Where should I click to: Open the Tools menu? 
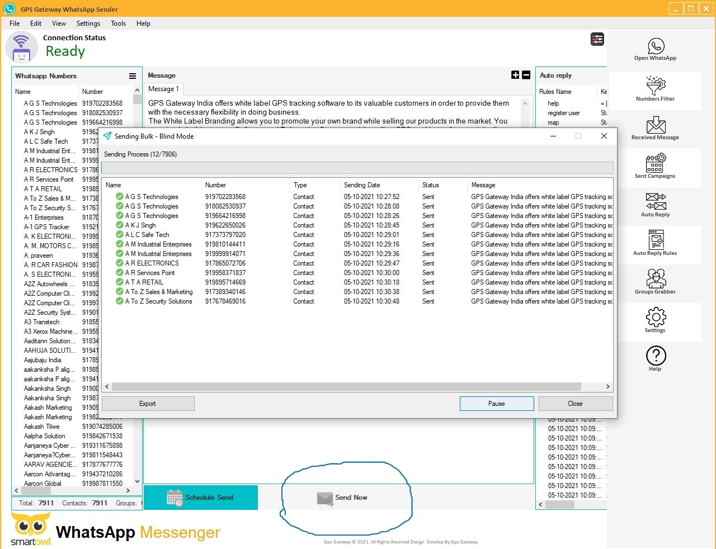(118, 23)
